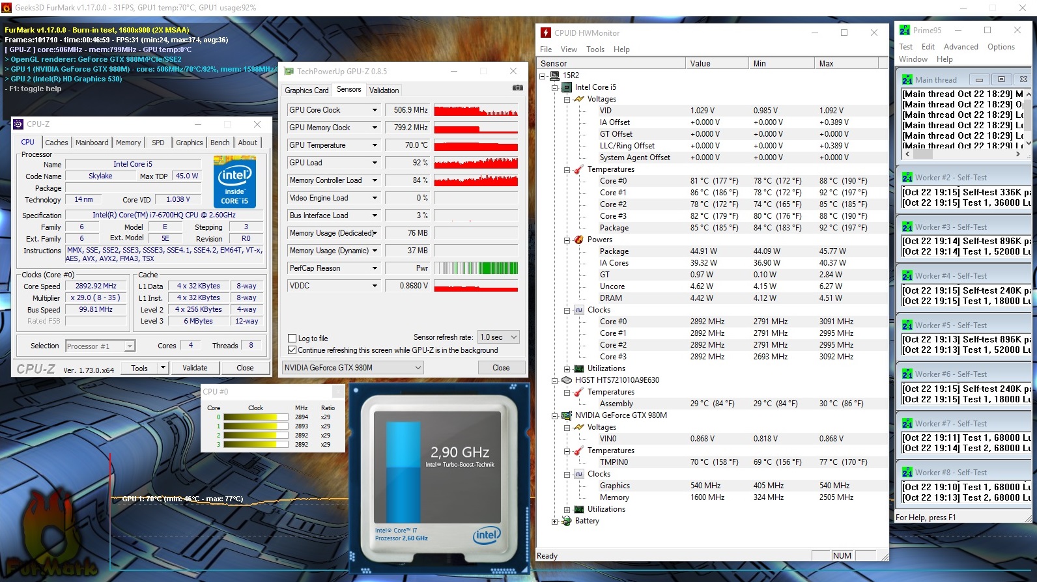The height and width of the screenshot is (582, 1037).
Task: Select the TMPIN0 temperature row in HWMonitor
Action: tap(712, 462)
